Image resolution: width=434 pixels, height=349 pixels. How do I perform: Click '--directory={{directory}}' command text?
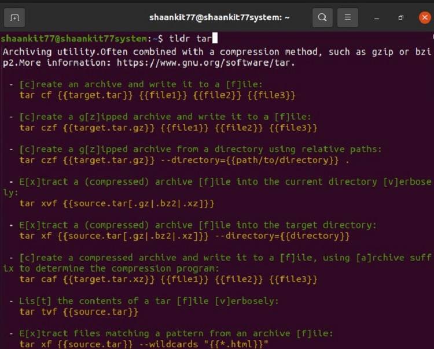(x=282, y=236)
